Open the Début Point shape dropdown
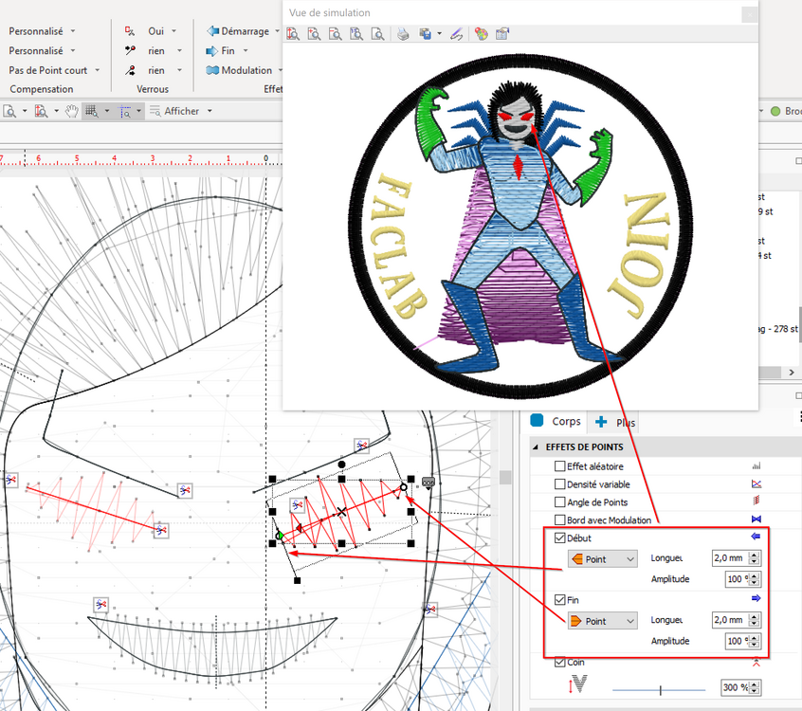This screenshot has width=802, height=711. coord(603,559)
